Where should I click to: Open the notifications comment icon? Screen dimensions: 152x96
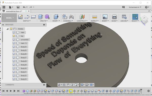coord(123,7)
